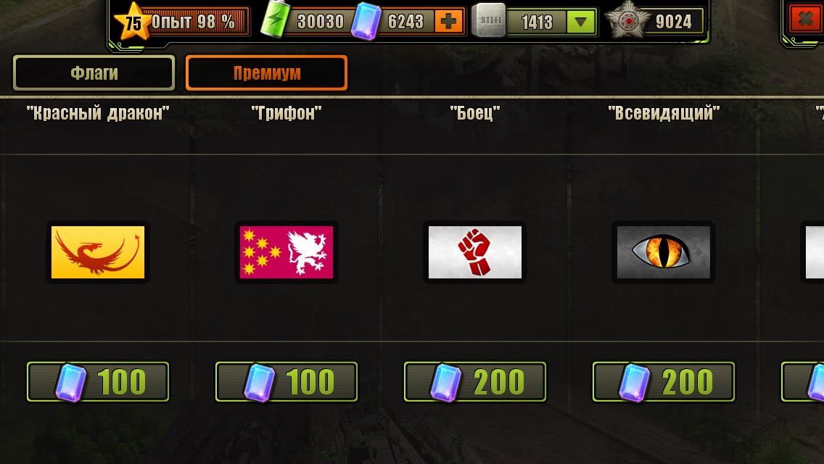Click the level 75 star icon
824x464 pixels.
point(132,22)
